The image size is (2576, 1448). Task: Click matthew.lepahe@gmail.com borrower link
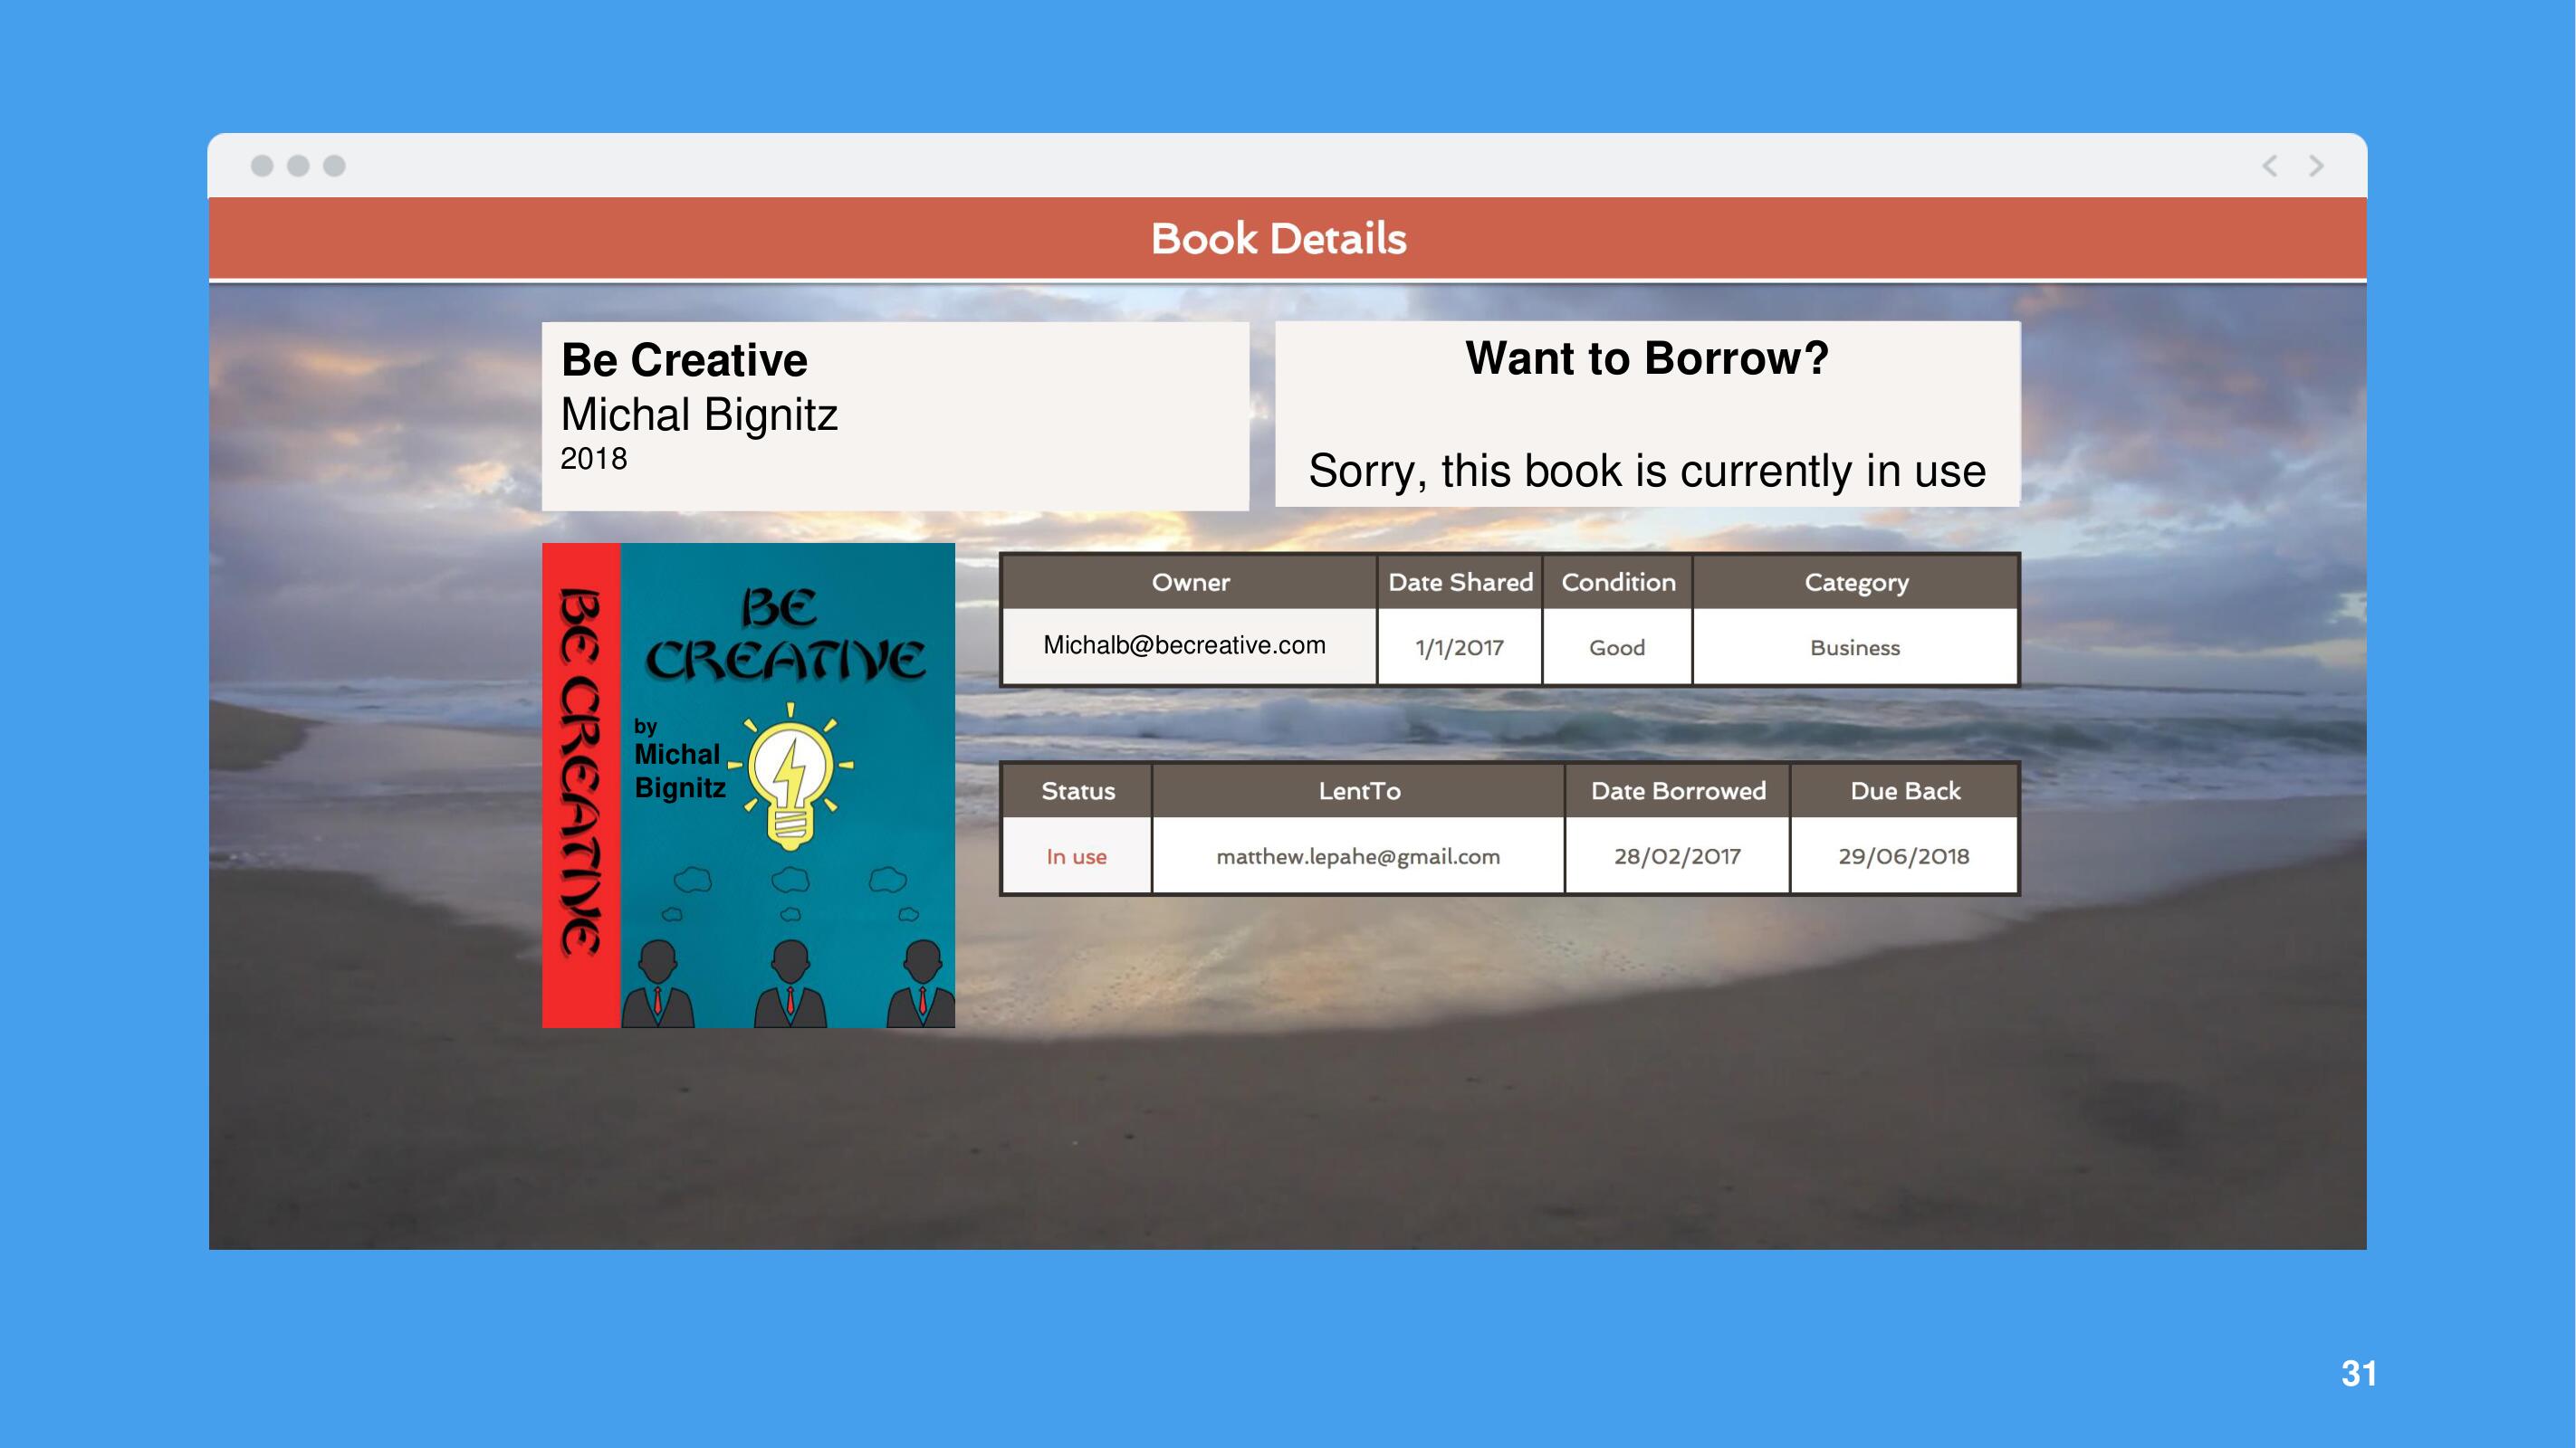point(1355,854)
